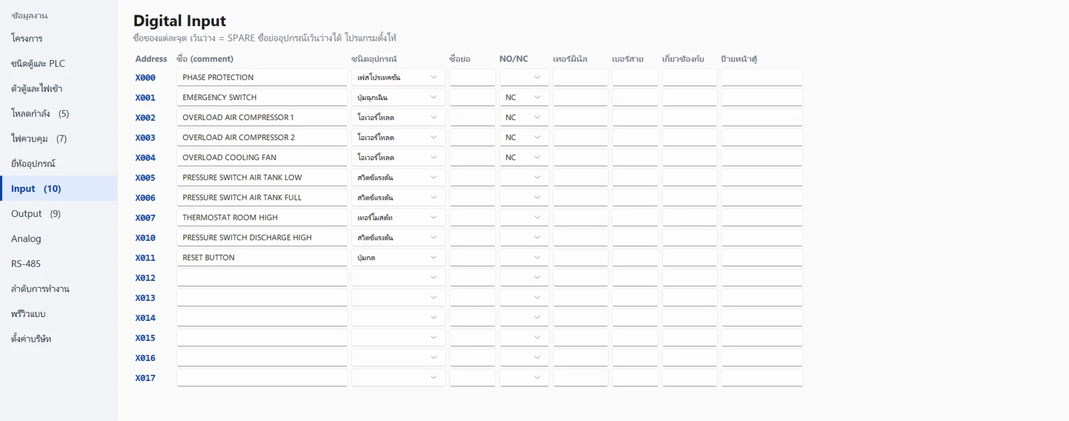This screenshot has width=1069, height=421.
Task: Focus the ชื่อย่อ field for X000
Action: point(472,77)
